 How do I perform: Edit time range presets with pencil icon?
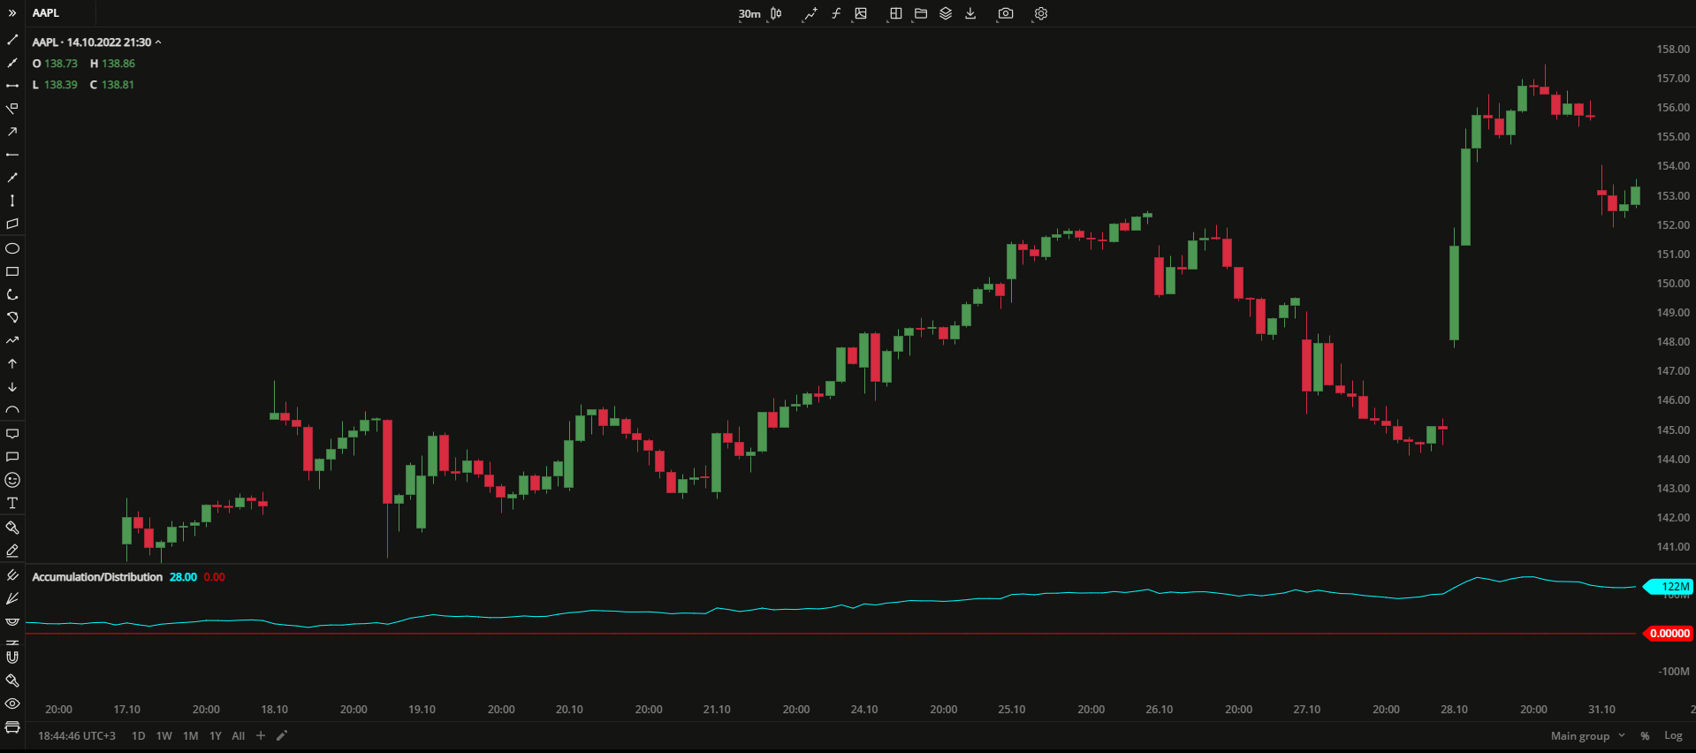282,735
